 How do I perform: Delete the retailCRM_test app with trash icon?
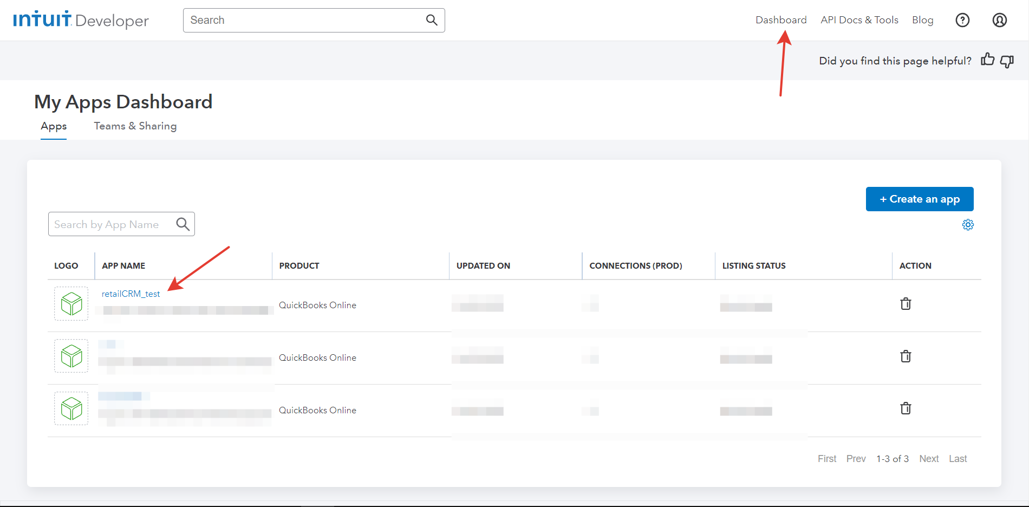pyautogui.click(x=906, y=303)
